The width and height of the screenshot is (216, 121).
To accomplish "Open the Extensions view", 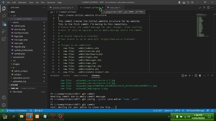I will [x=4, y=39].
